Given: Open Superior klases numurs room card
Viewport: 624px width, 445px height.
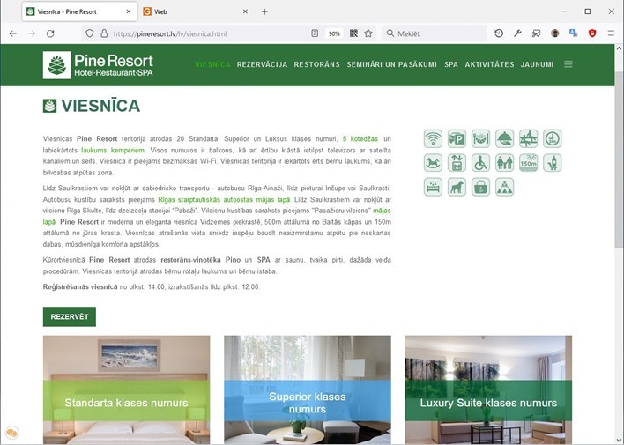Looking at the screenshot, I should (308, 389).
